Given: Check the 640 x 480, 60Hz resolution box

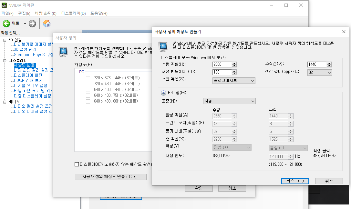Looking at the screenshot, I should 88,101.
